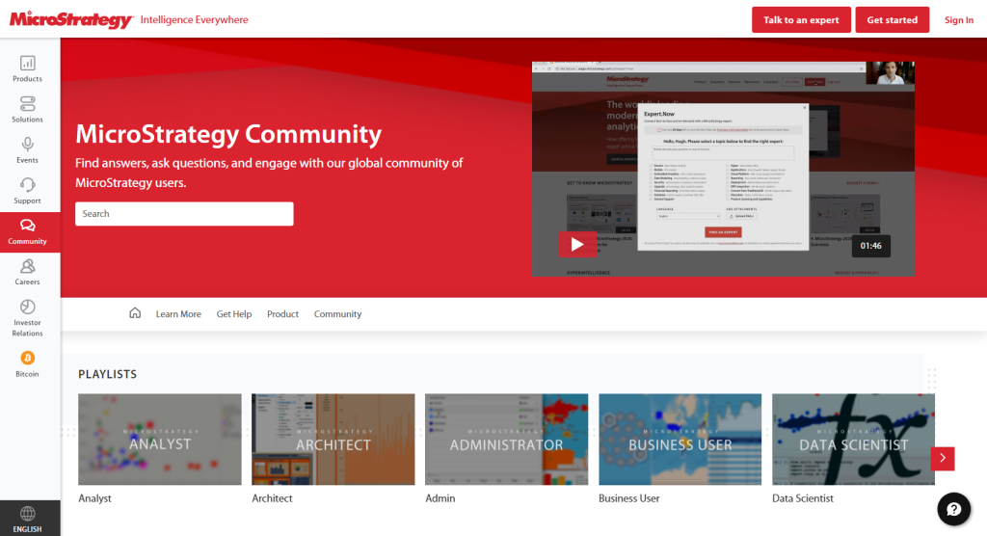The height and width of the screenshot is (536, 987).
Task: Open the Learn More menu
Action: click(x=178, y=313)
